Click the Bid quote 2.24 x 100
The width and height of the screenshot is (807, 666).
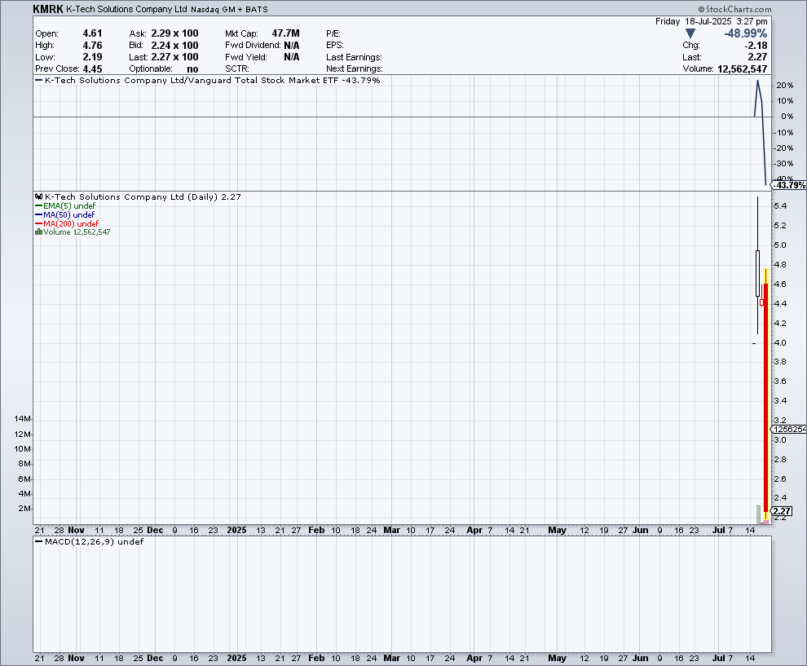coord(174,46)
